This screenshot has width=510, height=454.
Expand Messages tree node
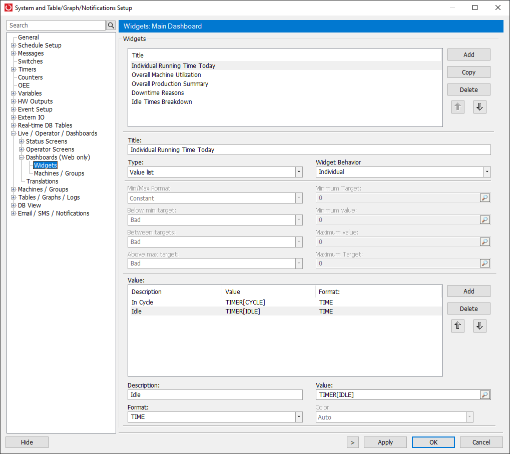tap(14, 53)
